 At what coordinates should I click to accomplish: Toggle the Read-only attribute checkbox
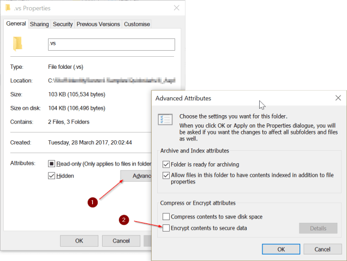[x=51, y=164]
